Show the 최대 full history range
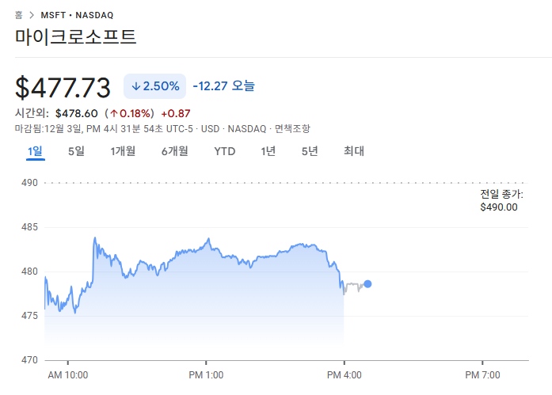 (x=353, y=151)
